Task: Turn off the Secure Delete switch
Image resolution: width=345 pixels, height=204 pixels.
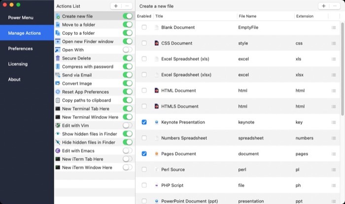Action: pyautogui.click(x=128, y=58)
